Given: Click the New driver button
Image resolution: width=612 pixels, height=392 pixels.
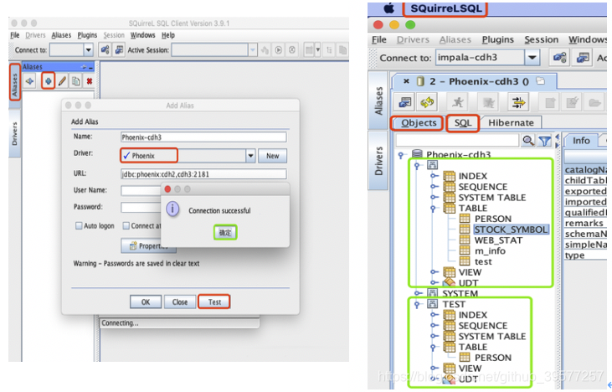Looking at the screenshot, I should [x=272, y=156].
